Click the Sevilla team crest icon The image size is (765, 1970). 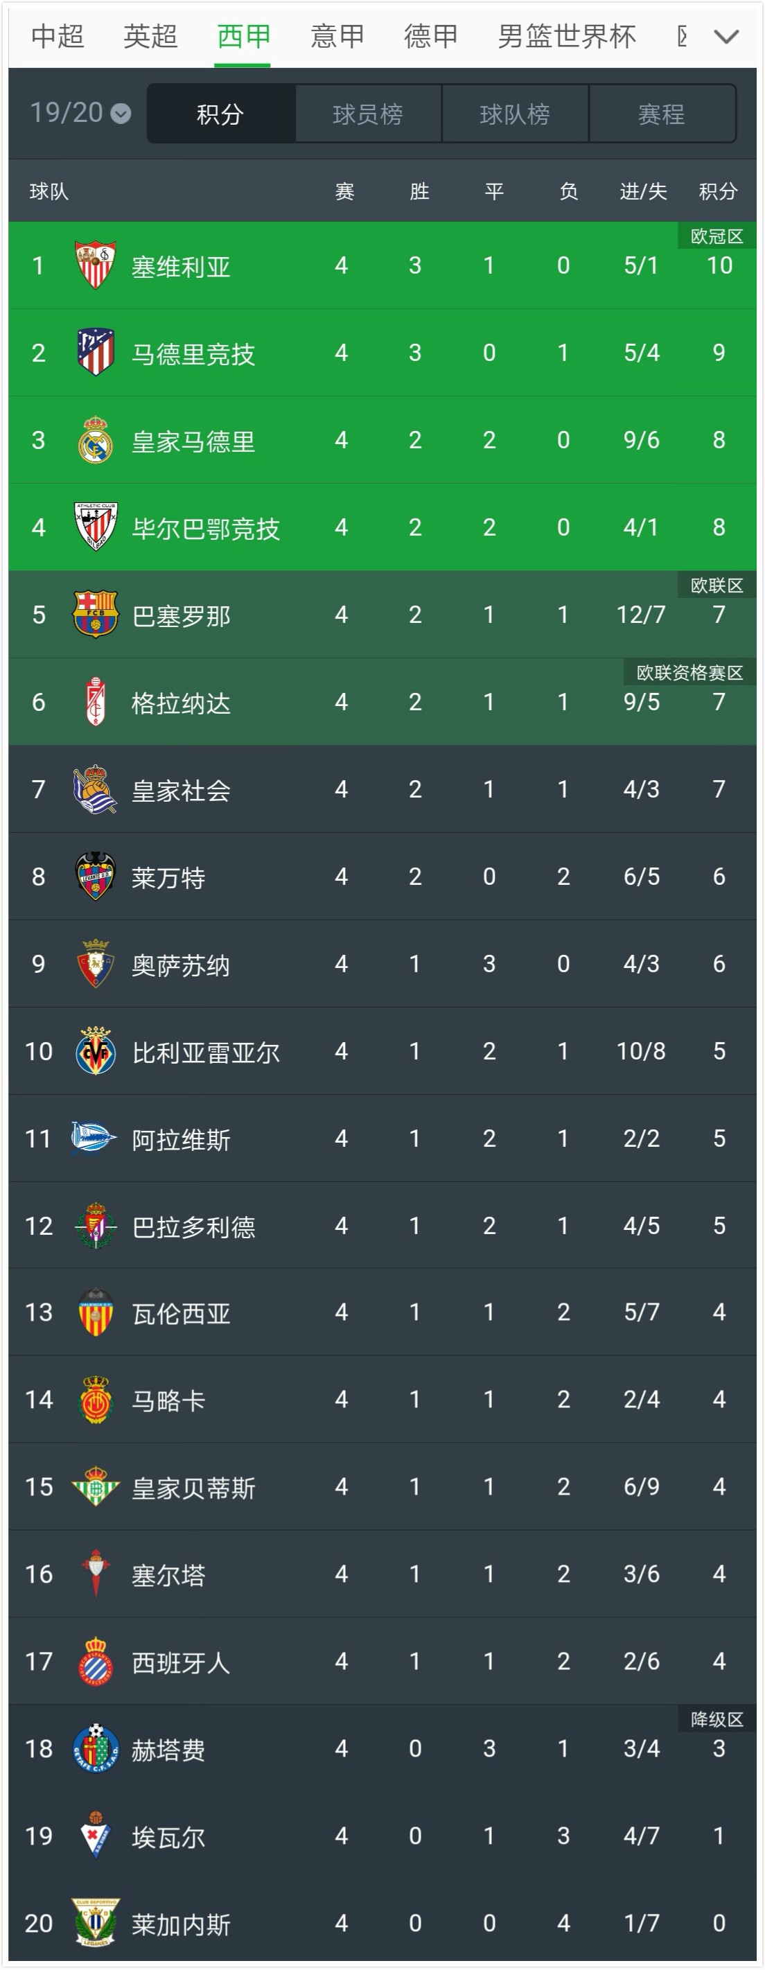(95, 265)
